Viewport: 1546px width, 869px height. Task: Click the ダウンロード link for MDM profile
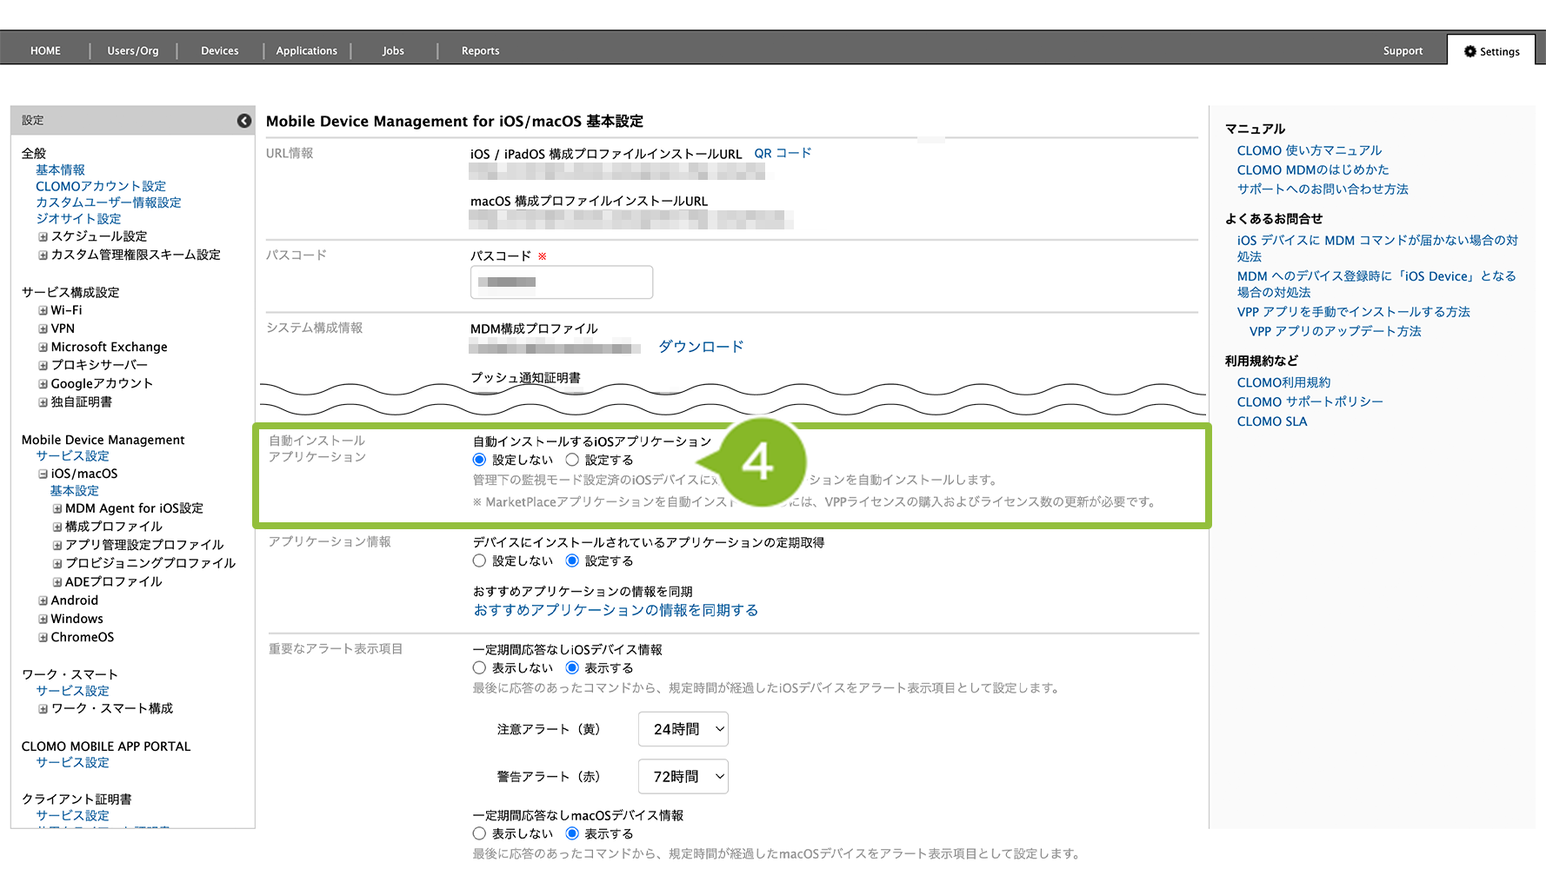point(701,347)
